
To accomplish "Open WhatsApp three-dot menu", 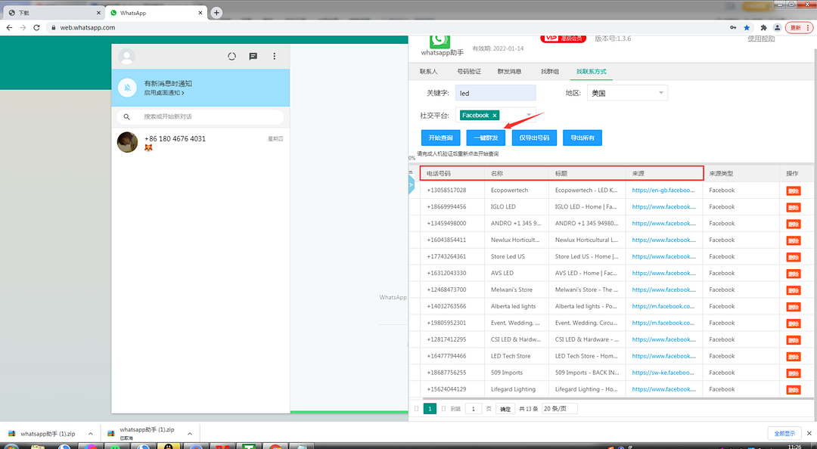I will click(275, 56).
